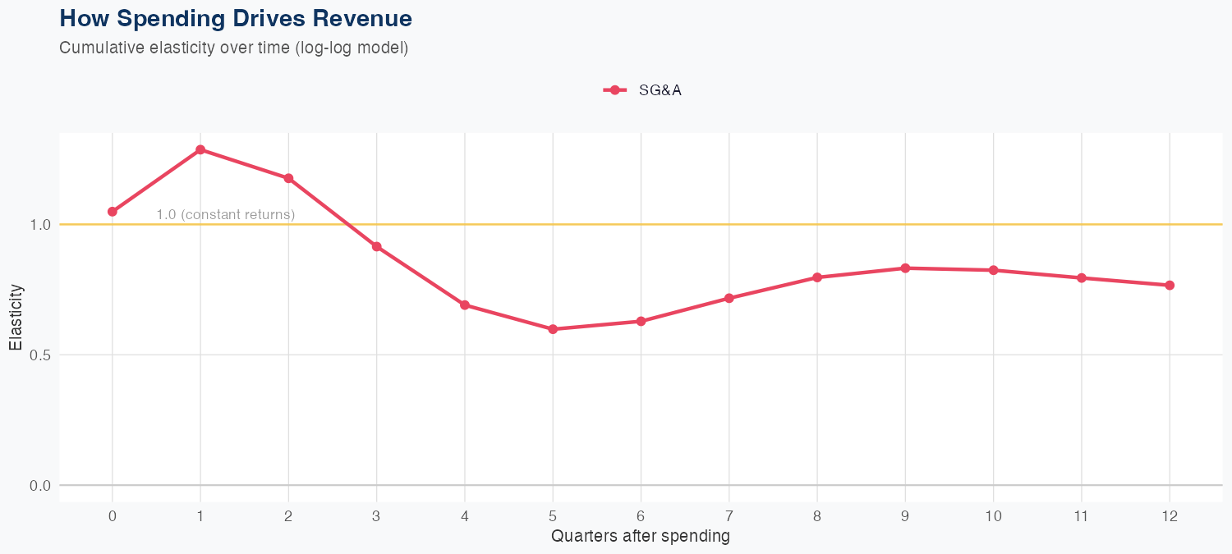Select the data point at quarter 11
The image size is (1232, 554).
click(1082, 277)
